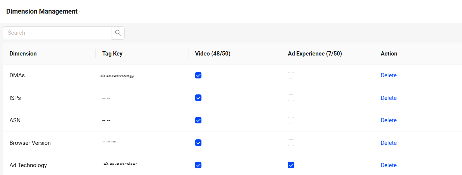The width and height of the screenshot is (462, 175).
Task: Uncheck Video checkbox for Browser Version
Action: click(198, 143)
